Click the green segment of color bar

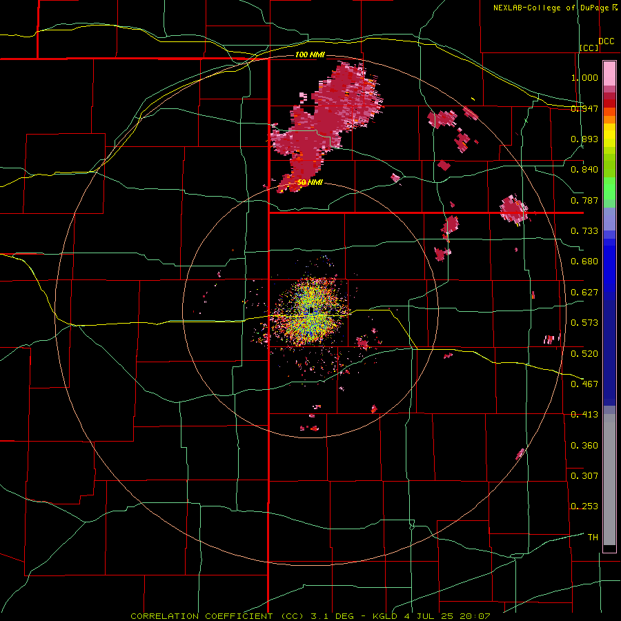click(x=609, y=188)
